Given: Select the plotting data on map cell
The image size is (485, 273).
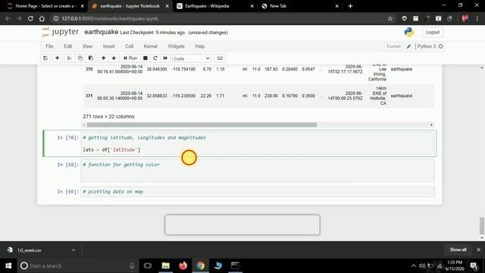Looking at the screenshot, I should coord(258,192).
